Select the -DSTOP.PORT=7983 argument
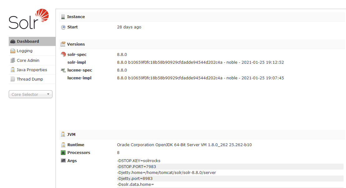 point(136,166)
